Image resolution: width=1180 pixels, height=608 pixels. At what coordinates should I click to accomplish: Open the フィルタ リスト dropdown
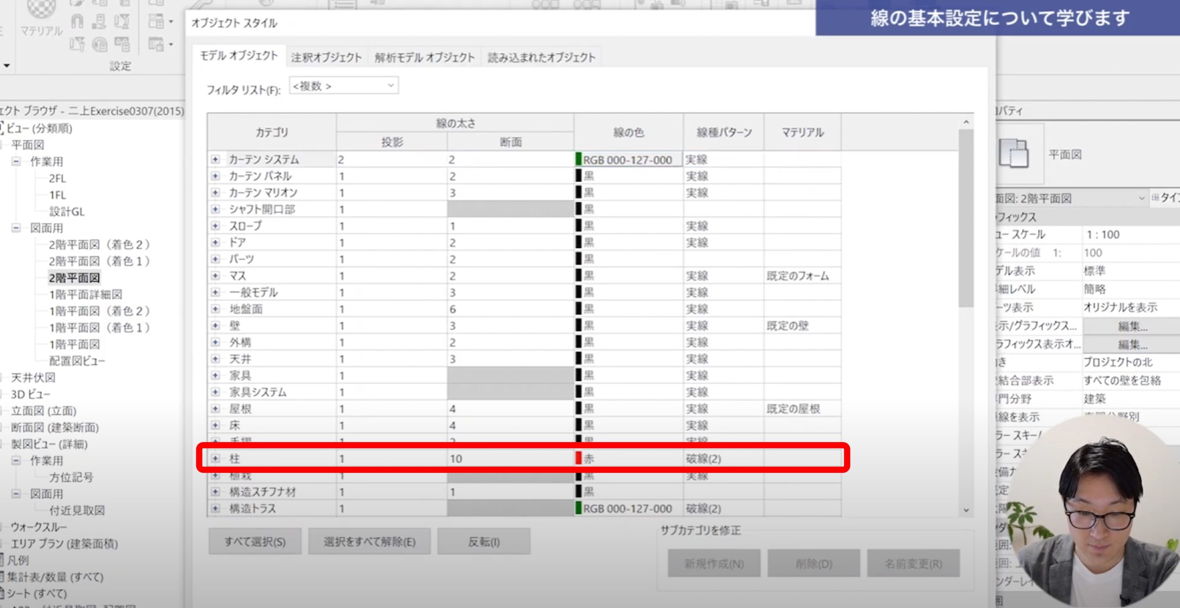[x=390, y=86]
